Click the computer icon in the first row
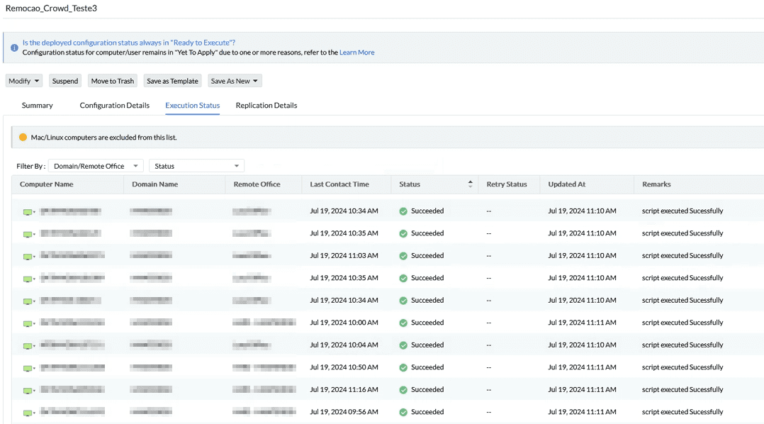This screenshot has height=424, width=764. 28,211
